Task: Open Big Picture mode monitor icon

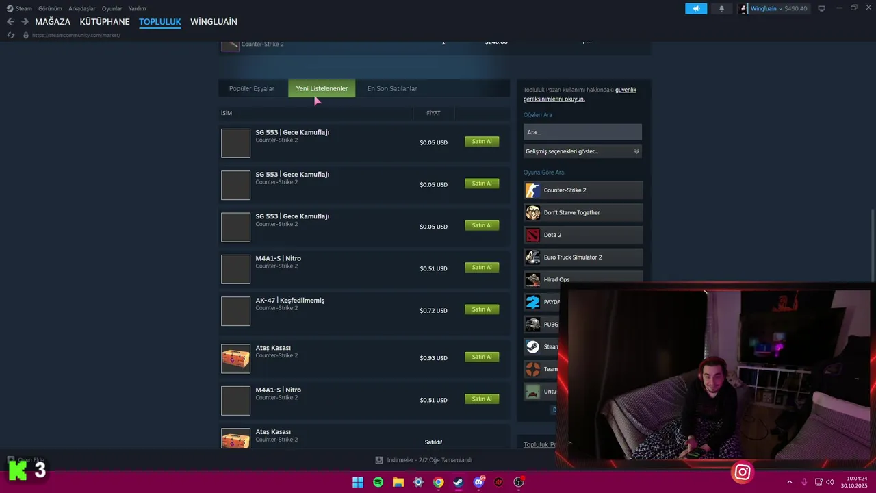Action: coord(821,9)
